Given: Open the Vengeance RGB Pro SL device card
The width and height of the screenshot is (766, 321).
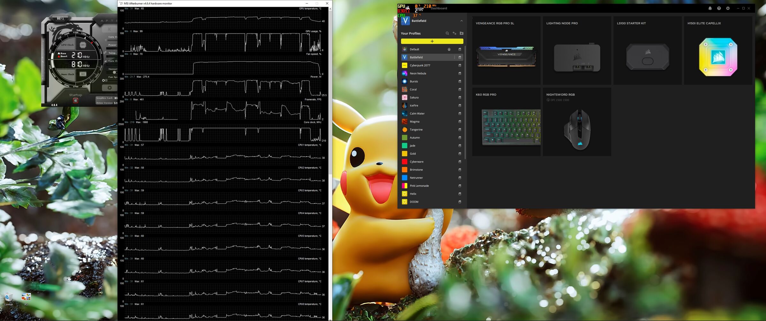Looking at the screenshot, I should coord(507,50).
